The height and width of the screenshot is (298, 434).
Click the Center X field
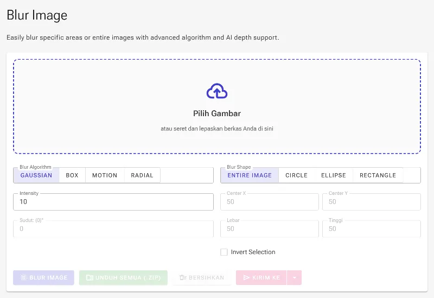270,201
